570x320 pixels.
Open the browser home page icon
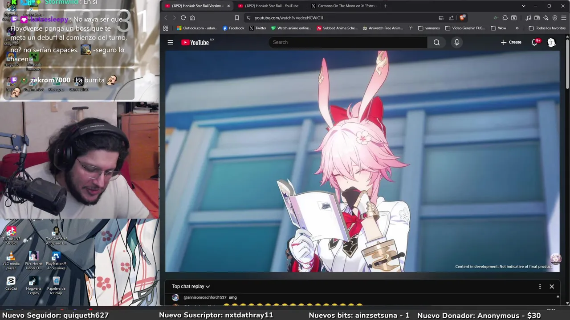(192, 18)
